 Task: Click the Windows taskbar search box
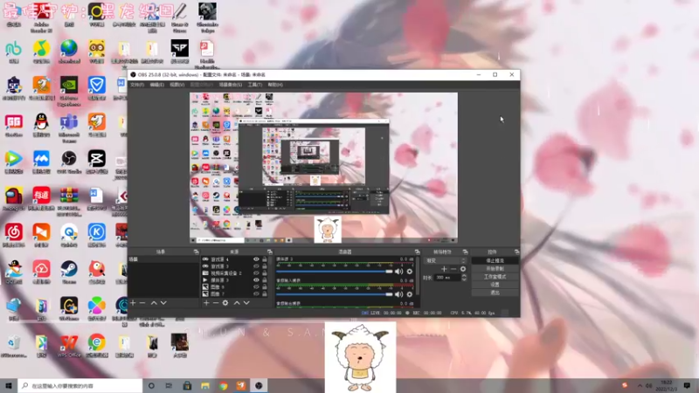click(80, 386)
